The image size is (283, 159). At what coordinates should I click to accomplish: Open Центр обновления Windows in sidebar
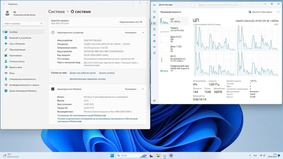(x=23, y=91)
